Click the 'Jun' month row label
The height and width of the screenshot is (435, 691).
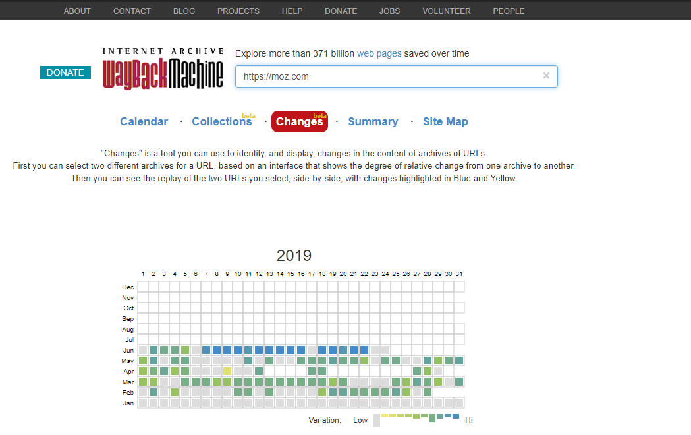128,351
